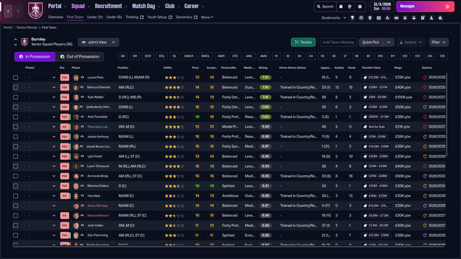Click Lucas Pires's player portrait
Screen dimensions: 461x259
pos(76,77)
